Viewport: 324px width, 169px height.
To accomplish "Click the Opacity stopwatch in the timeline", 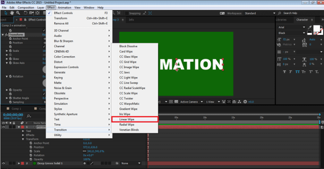I will point(31,159).
